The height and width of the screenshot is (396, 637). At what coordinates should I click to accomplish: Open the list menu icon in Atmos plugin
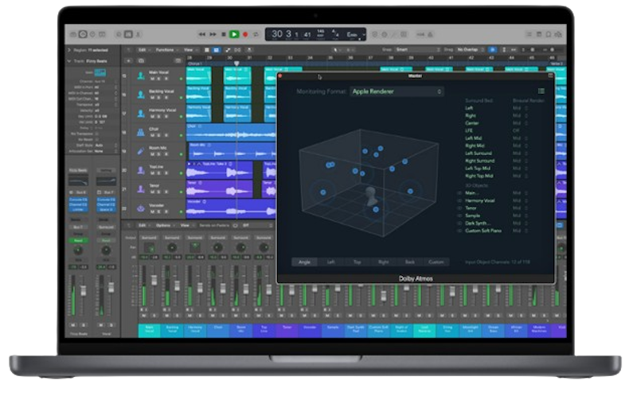(541, 91)
